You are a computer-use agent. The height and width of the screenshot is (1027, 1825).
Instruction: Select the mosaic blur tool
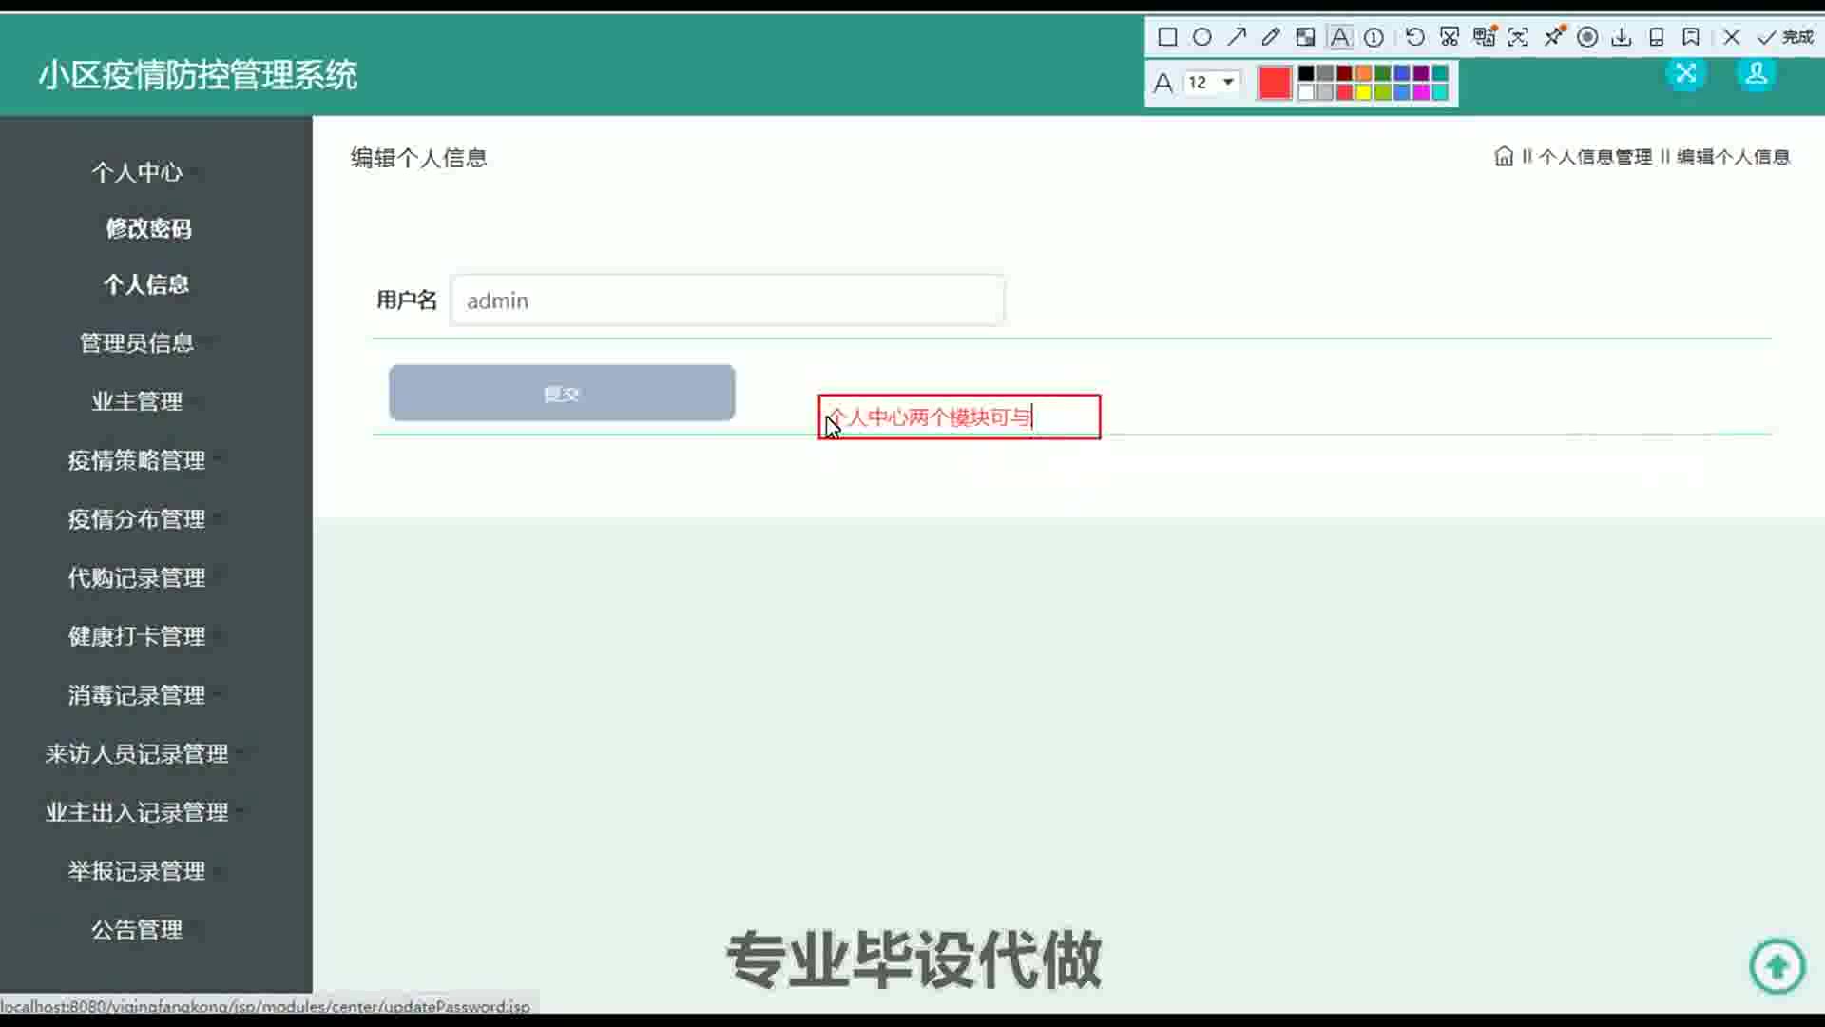[x=1305, y=37]
